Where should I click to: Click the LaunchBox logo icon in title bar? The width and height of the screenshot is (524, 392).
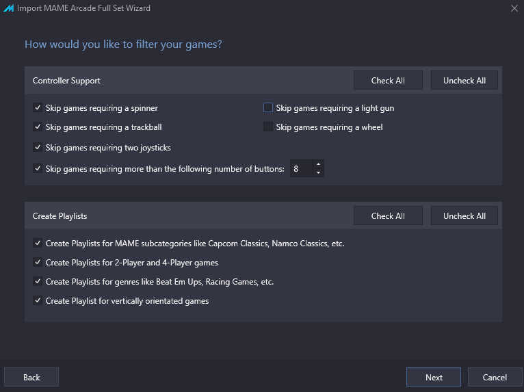9,8
